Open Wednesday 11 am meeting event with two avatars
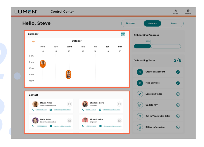Screen dimensions: 204x147 pyautogui.click(x=68, y=75)
